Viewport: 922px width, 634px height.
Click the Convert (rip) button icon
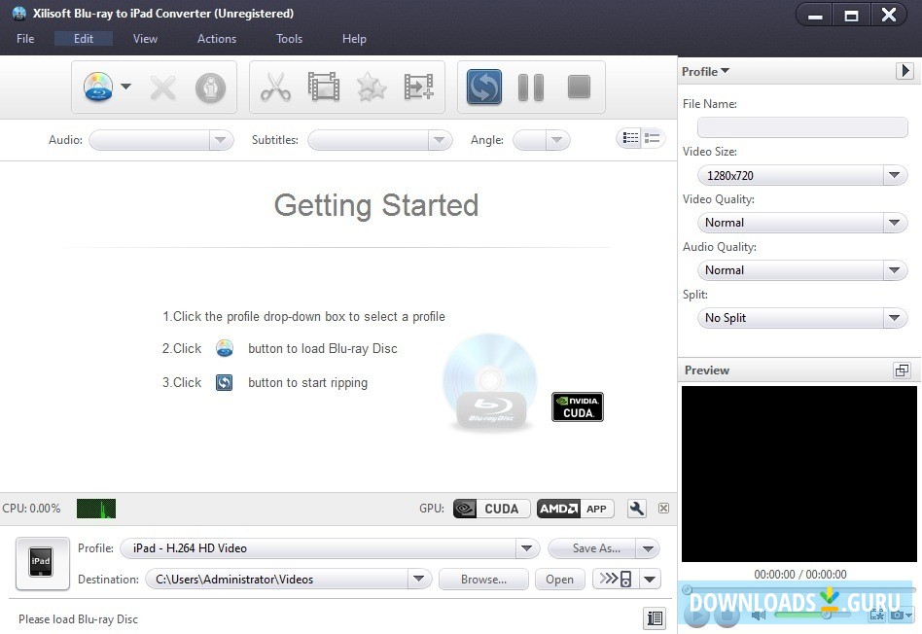[x=483, y=87]
